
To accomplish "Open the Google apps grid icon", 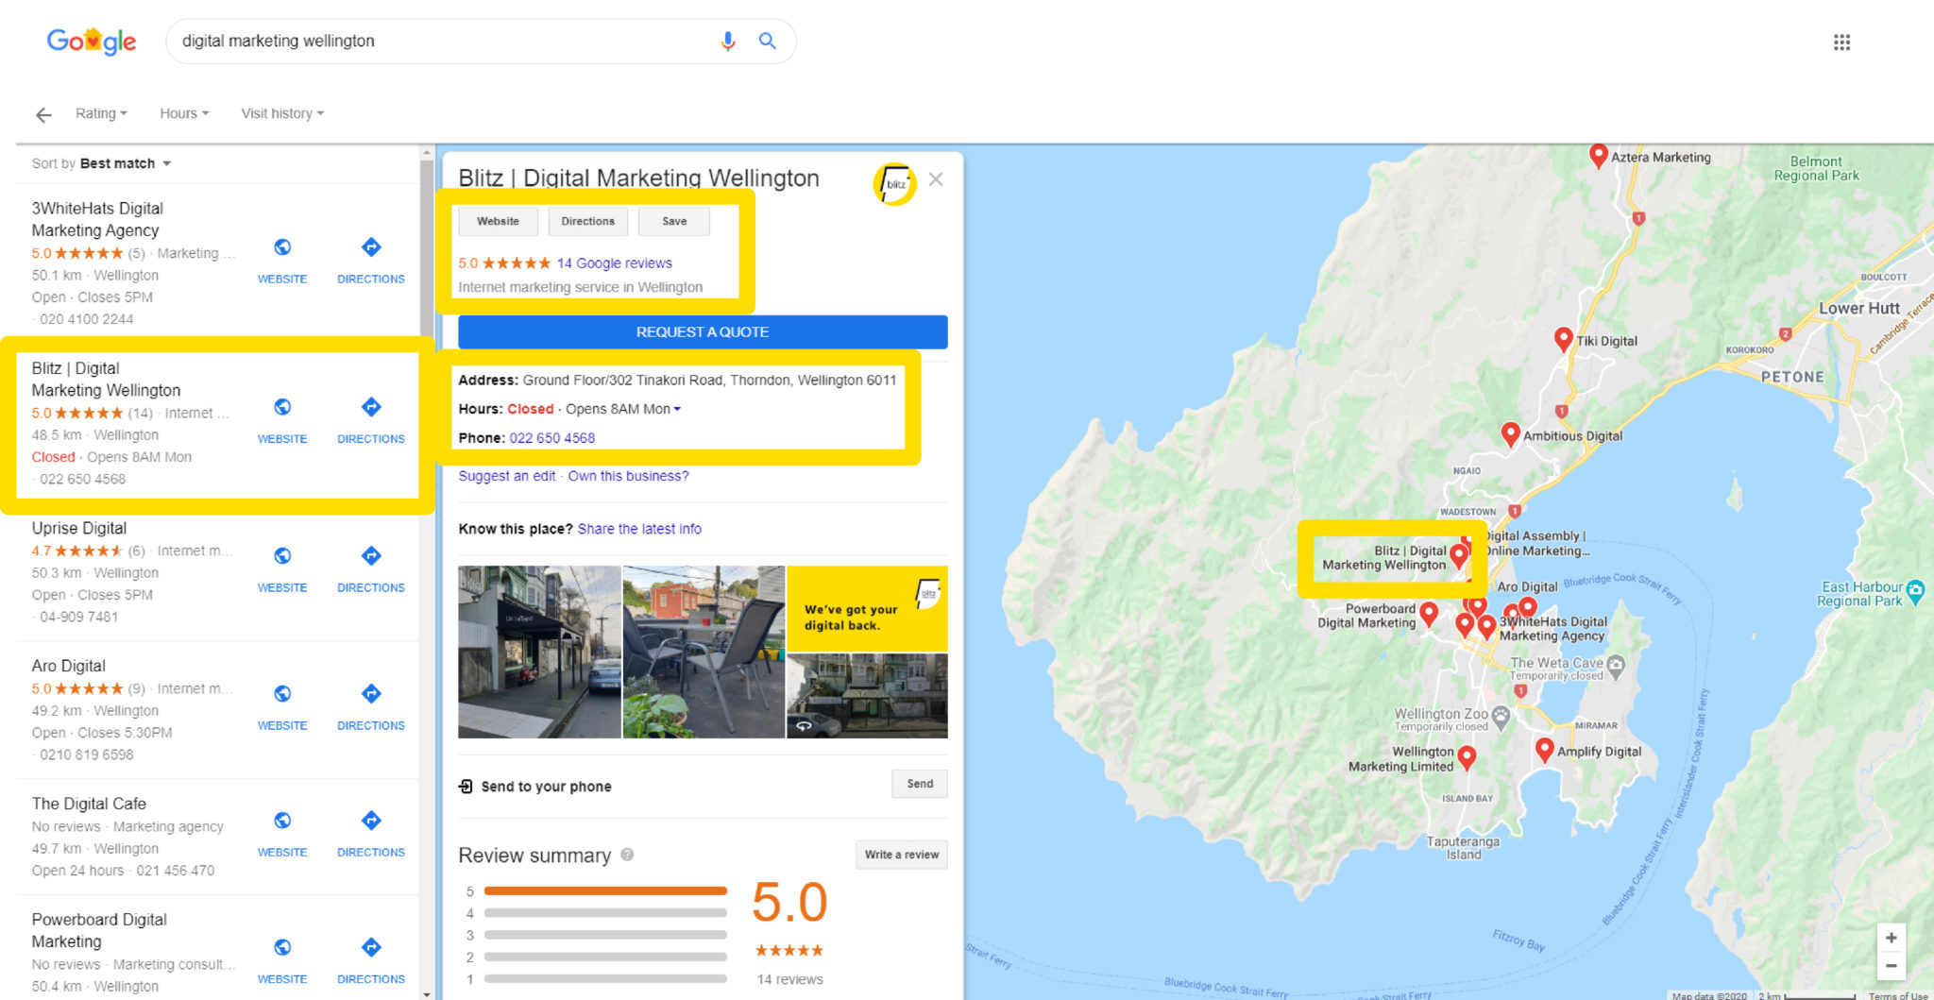I will [1841, 42].
